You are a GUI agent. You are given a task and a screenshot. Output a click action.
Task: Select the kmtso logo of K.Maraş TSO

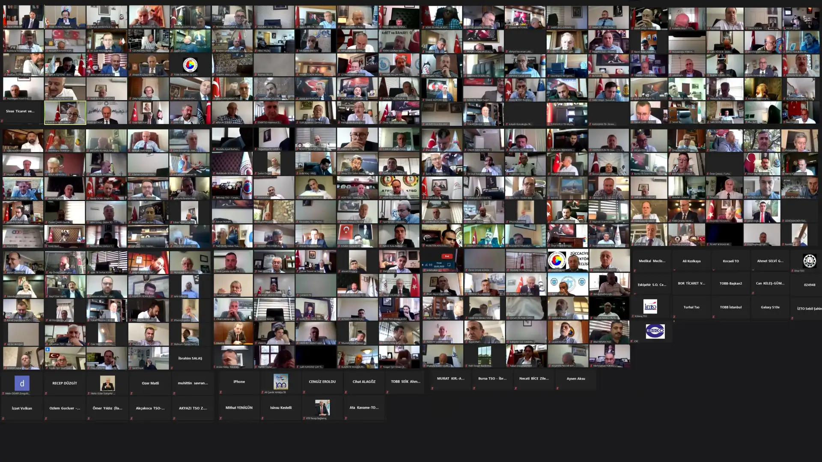tap(650, 306)
